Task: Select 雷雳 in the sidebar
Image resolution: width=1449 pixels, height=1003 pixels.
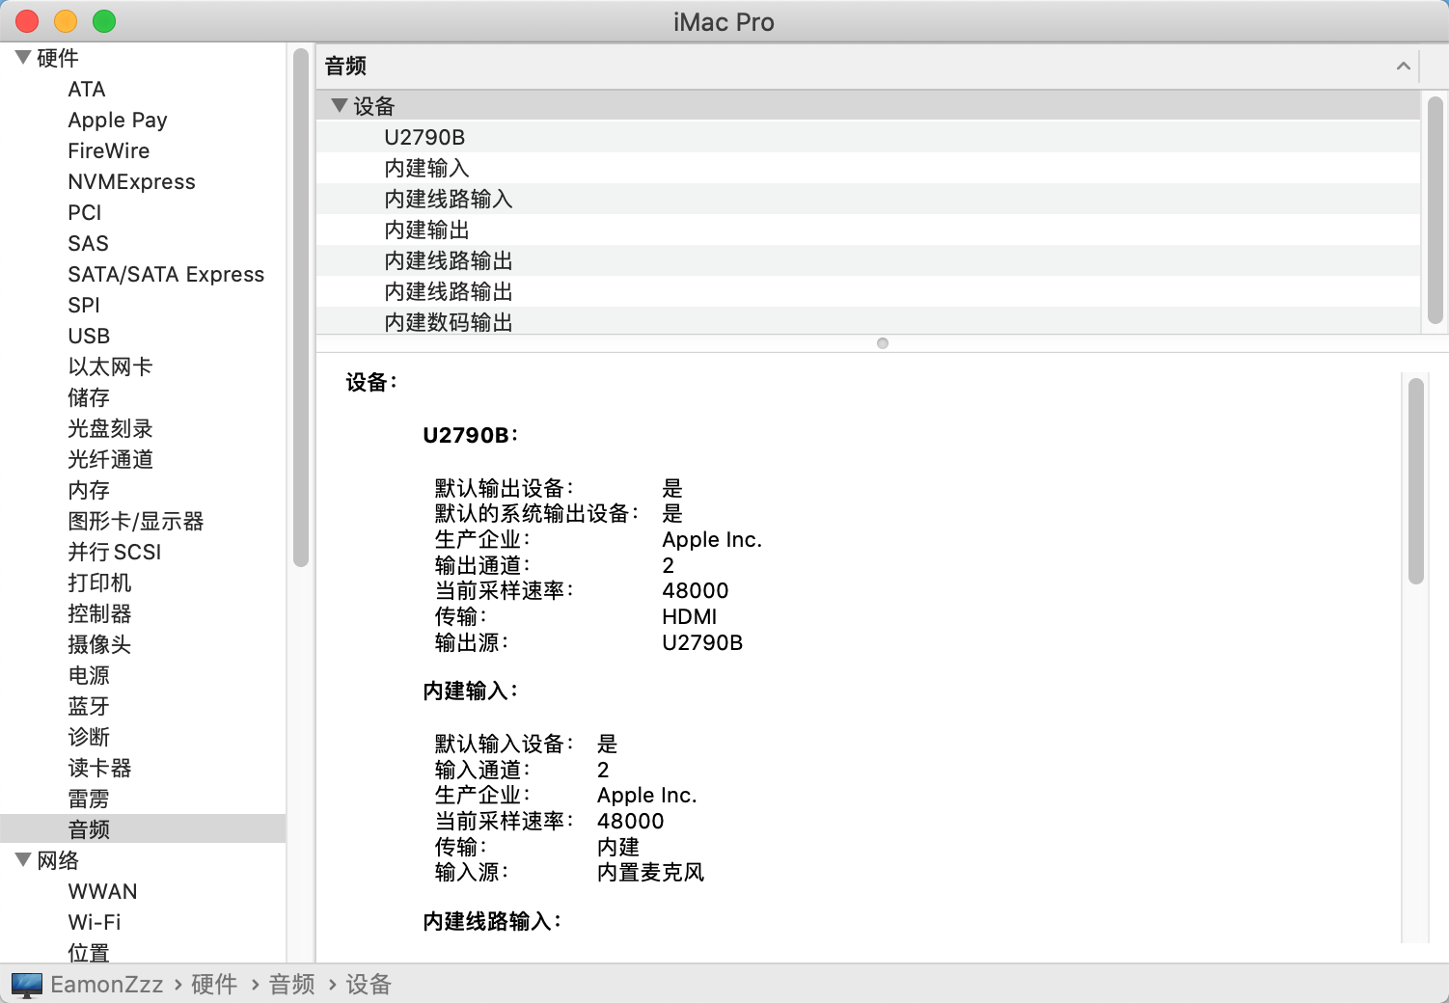Action: pos(89,799)
